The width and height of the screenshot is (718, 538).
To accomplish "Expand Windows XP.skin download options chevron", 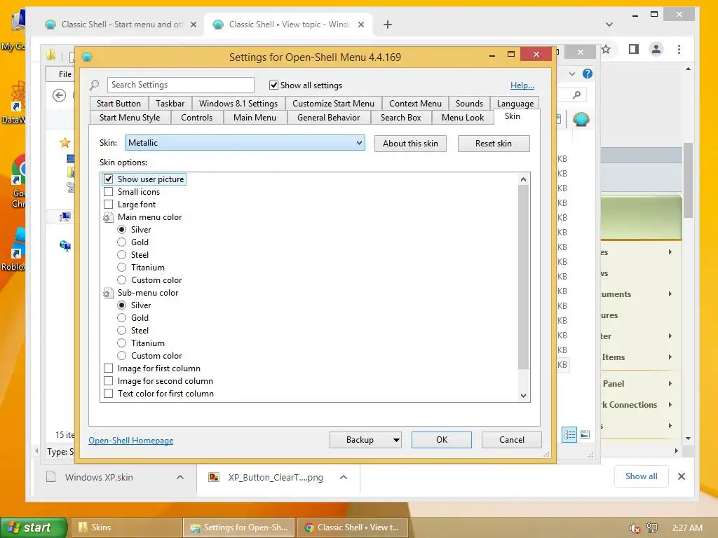I will (x=180, y=477).
